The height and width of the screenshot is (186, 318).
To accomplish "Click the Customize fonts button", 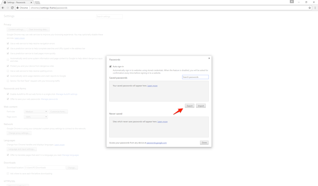I will click(58, 112).
